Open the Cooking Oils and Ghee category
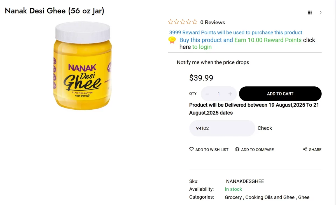The image size is (336, 205). coord(270,197)
